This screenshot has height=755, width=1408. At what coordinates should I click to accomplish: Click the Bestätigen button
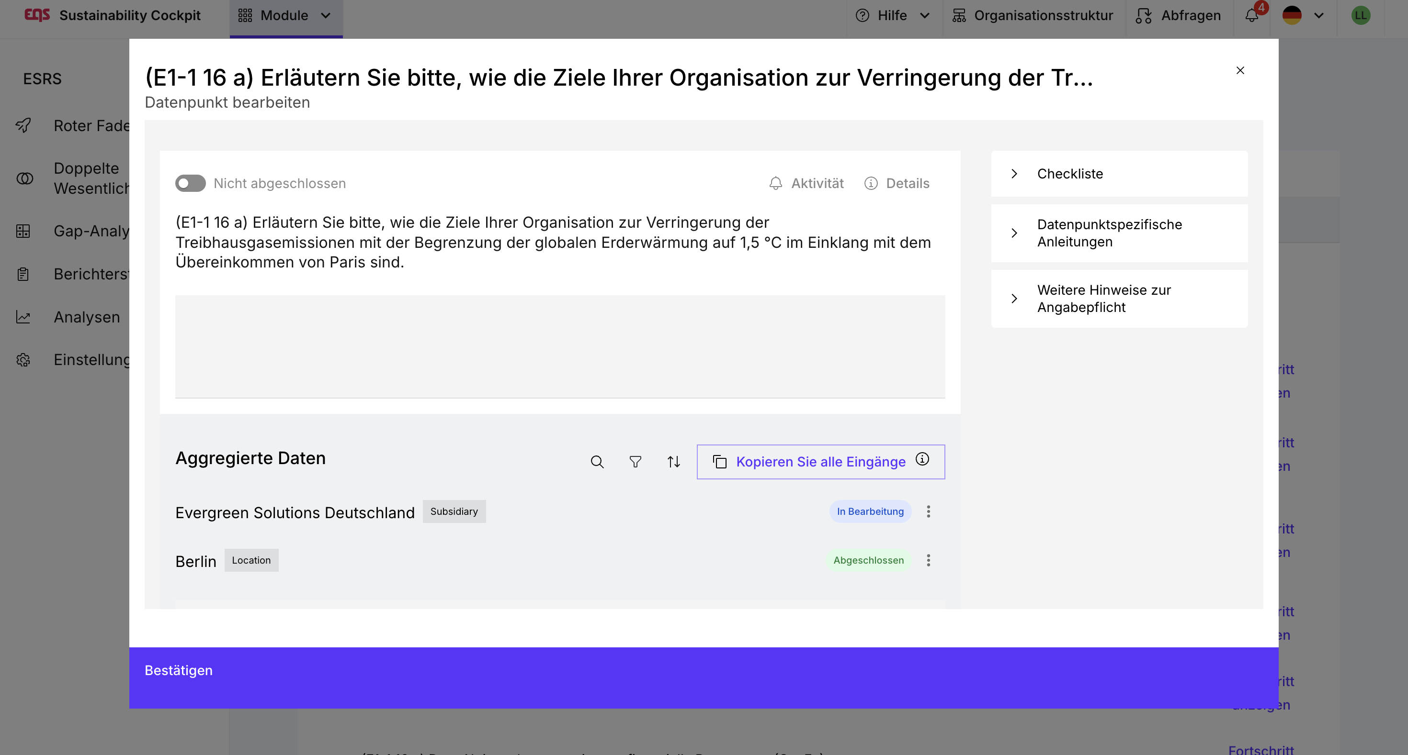[179, 670]
